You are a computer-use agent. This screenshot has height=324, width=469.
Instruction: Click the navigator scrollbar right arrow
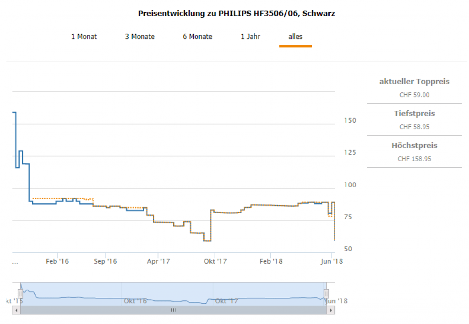tap(330, 310)
